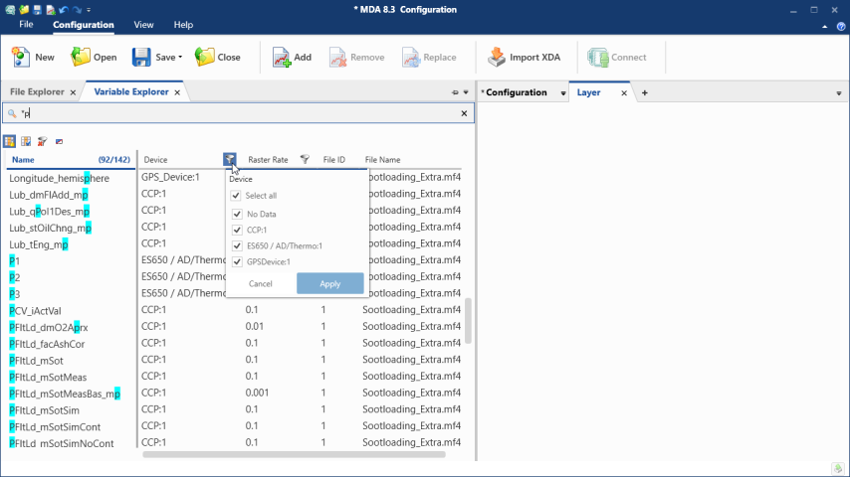The image size is (850, 477).
Task: Click the Import XDA icon
Action: coord(497,57)
